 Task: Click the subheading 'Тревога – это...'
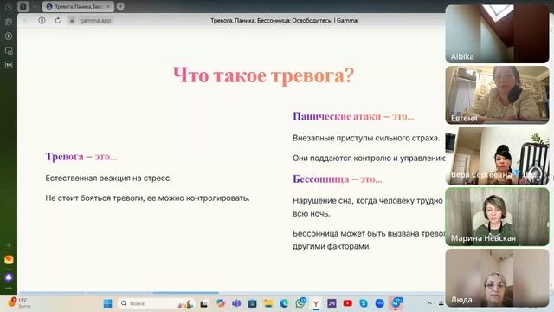(x=81, y=156)
